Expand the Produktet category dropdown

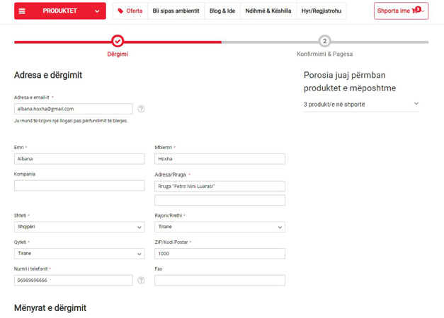[x=97, y=11]
